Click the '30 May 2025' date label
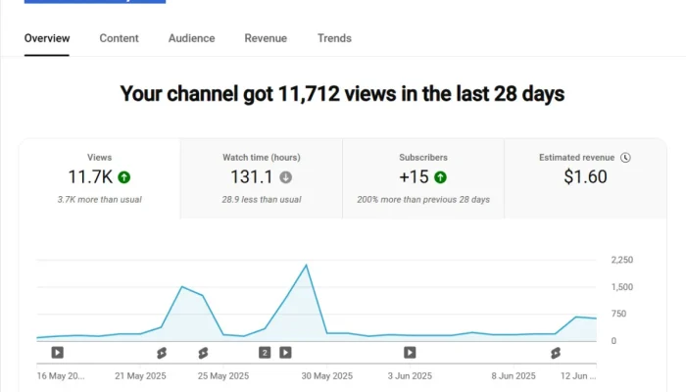This screenshot has width=686, height=392. tap(326, 375)
